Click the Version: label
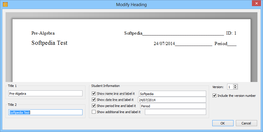This screenshot has width=263, height=132. (218, 87)
